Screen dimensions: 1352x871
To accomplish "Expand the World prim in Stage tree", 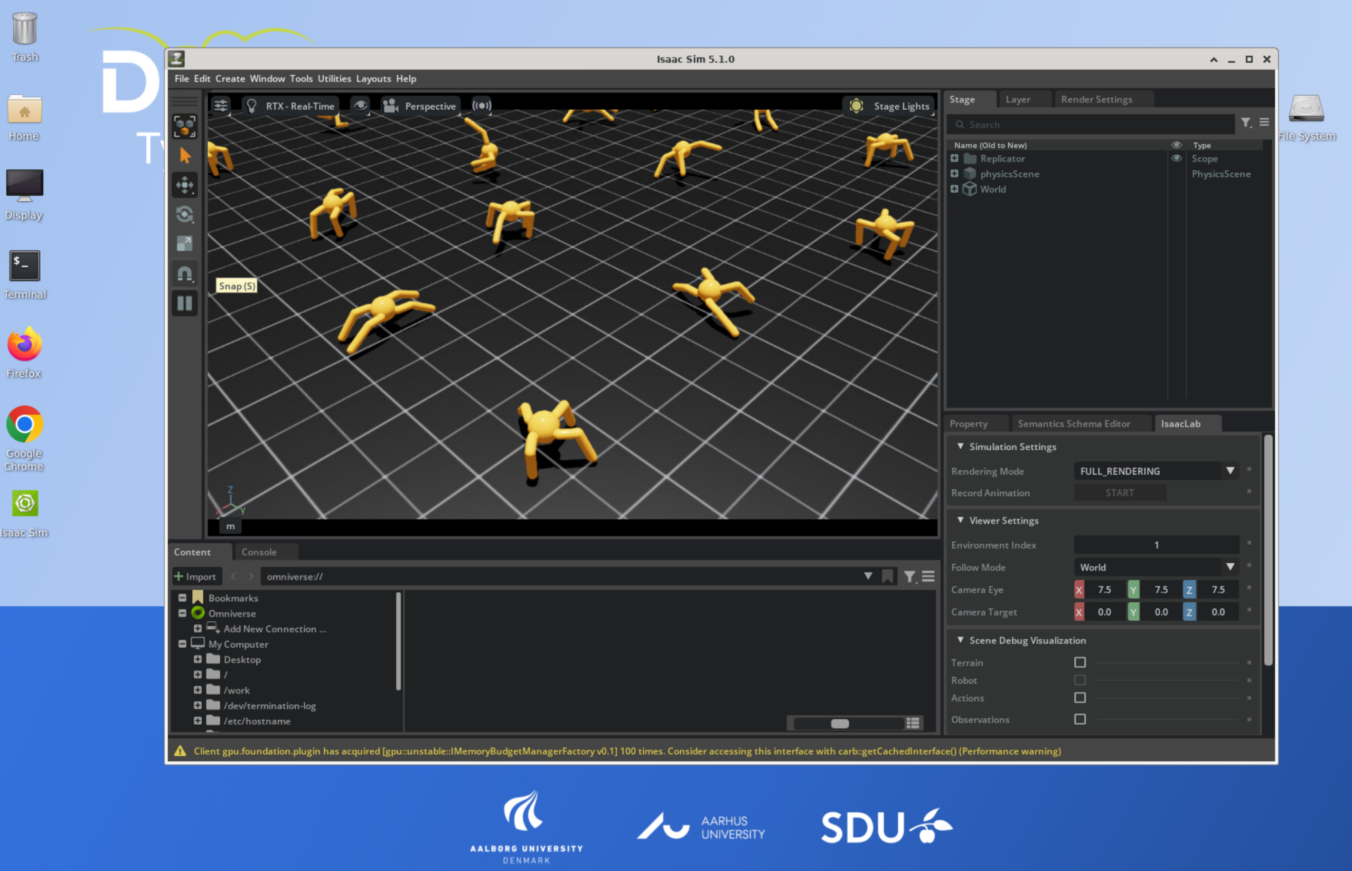I will (x=954, y=189).
